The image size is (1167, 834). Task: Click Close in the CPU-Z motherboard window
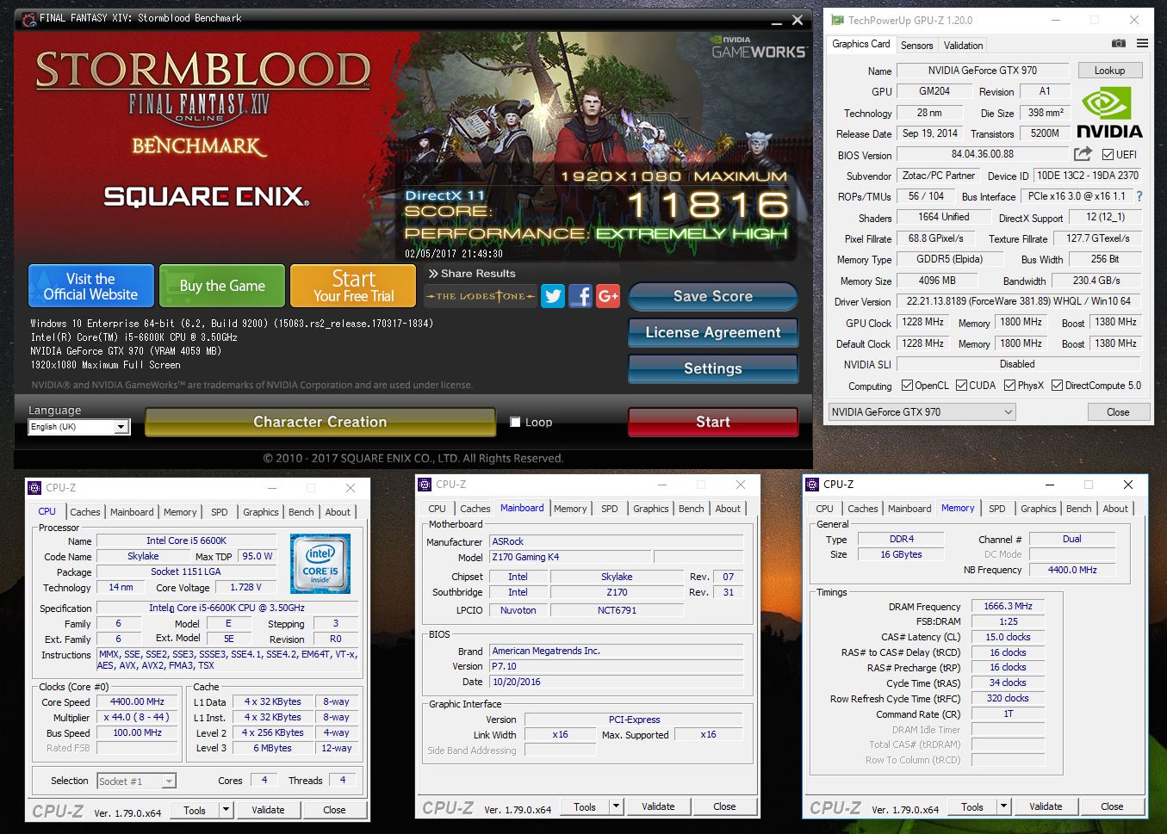coord(724,806)
